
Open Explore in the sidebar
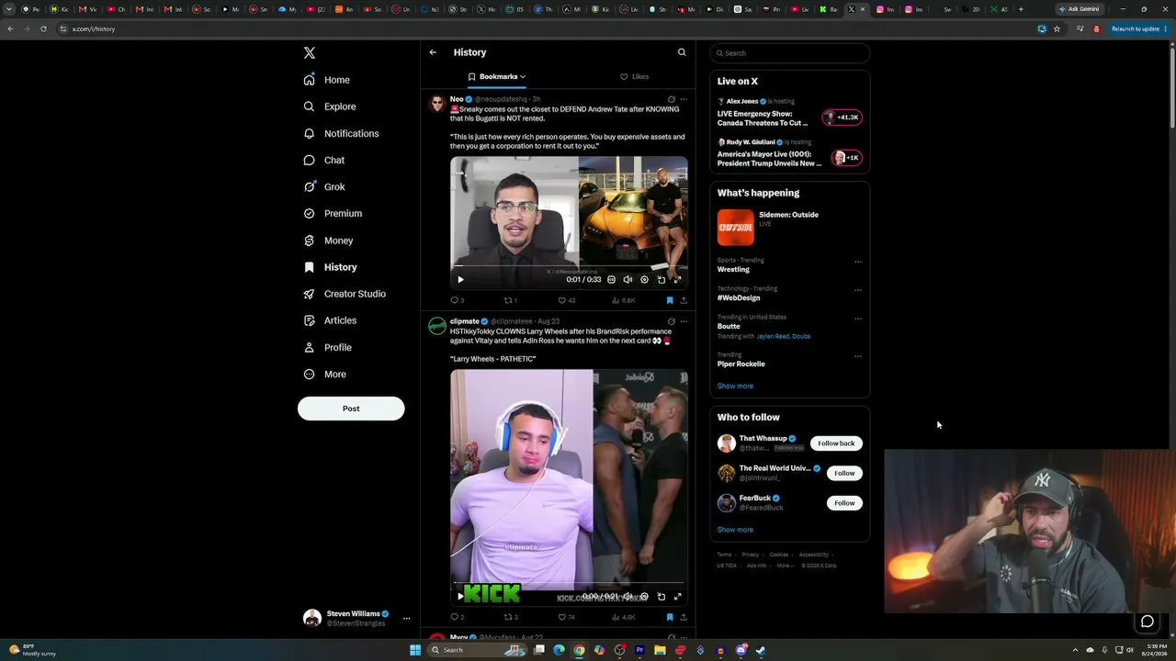coord(330,106)
